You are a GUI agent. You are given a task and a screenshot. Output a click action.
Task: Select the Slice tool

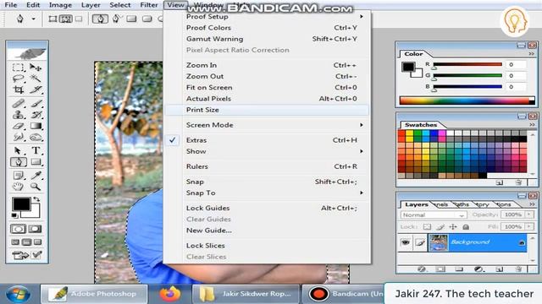click(36, 90)
